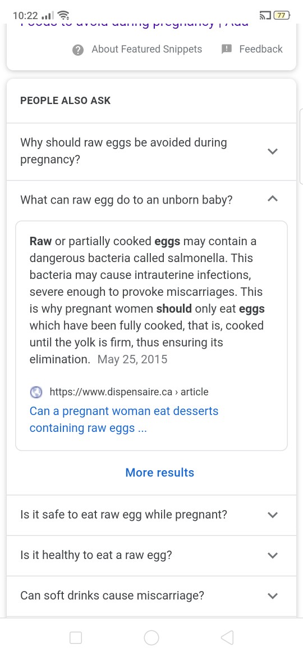Tap the featured answer text about salmonella
This screenshot has width=303, height=658.
pyautogui.click(x=147, y=300)
